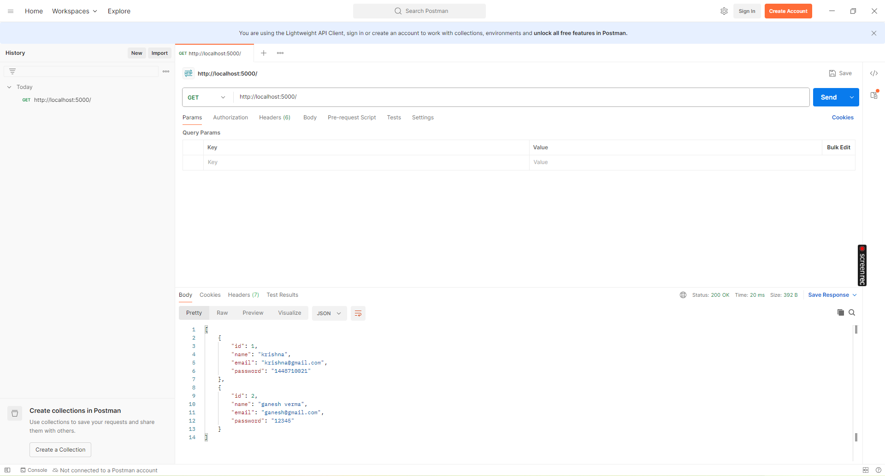885x476 pixels.
Task: Open the JSON format dropdown
Action: click(x=329, y=313)
